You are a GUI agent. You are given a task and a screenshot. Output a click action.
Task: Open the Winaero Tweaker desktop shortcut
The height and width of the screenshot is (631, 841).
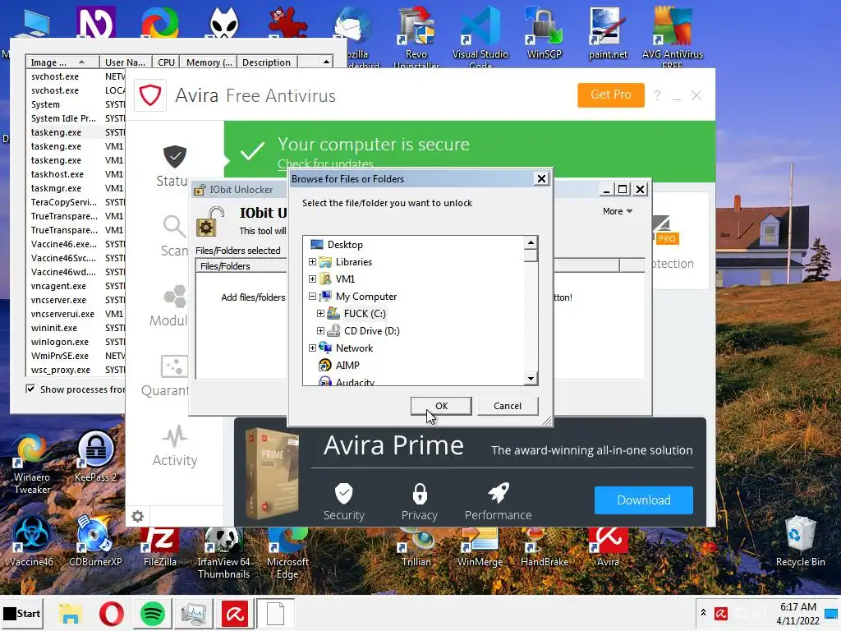[x=32, y=463]
